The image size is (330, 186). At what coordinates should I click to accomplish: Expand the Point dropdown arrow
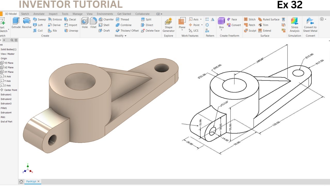[202, 25]
